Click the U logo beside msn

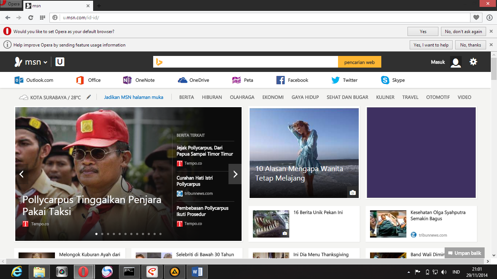(x=60, y=62)
